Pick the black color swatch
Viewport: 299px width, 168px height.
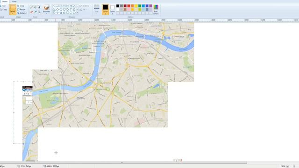coord(118,6)
